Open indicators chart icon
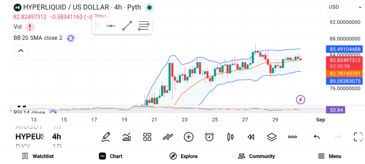Image resolution: width=365 pixels, height=164 pixels. point(127,137)
